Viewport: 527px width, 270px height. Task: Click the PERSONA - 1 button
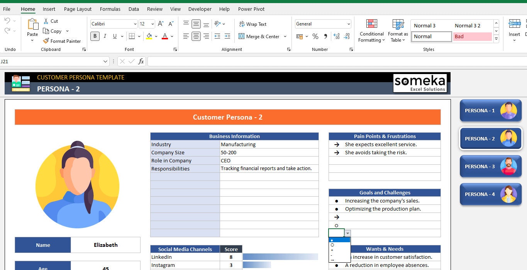(x=490, y=110)
